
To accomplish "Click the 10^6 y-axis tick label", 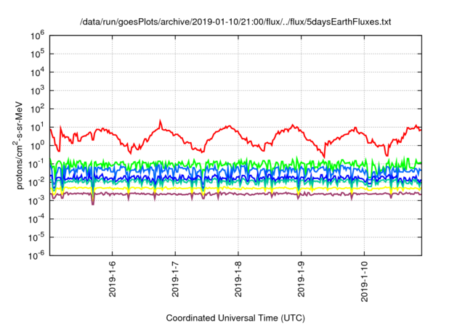I will point(37,36).
